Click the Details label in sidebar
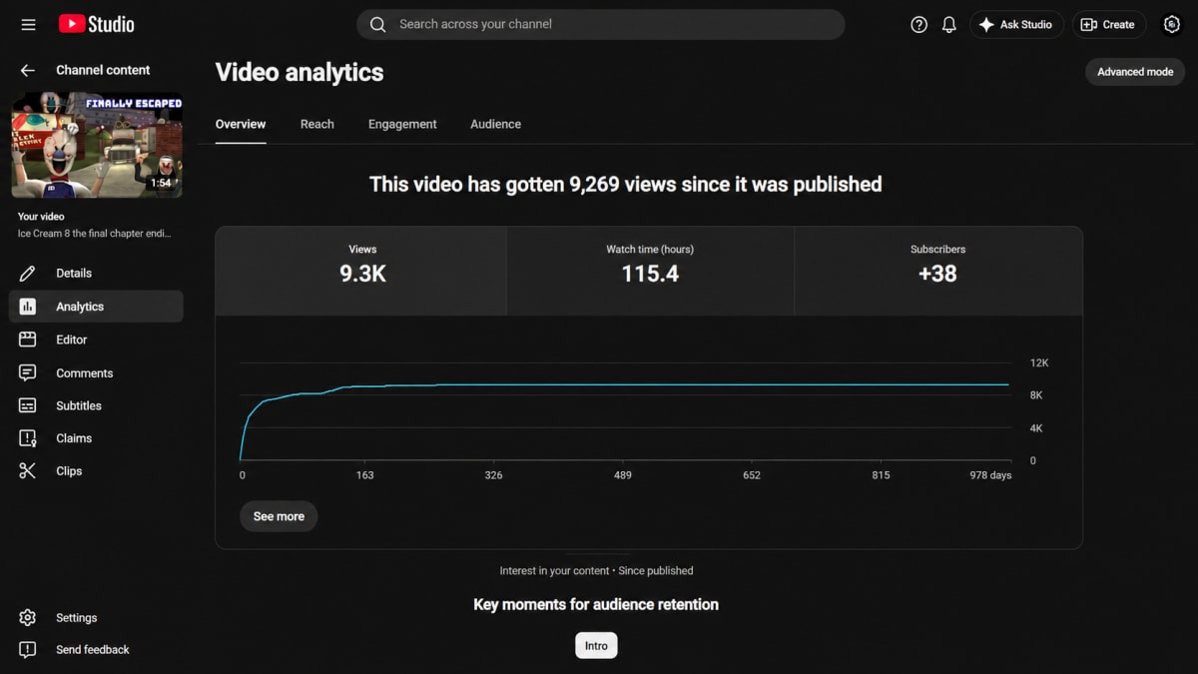This screenshot has width=1198, height=674. tap(74, 273)
